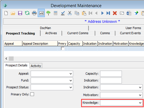Viewport: 144px width, 108px height.
Task: Click the Print icon
Action: pyautogui.click(x=34, y=13)
